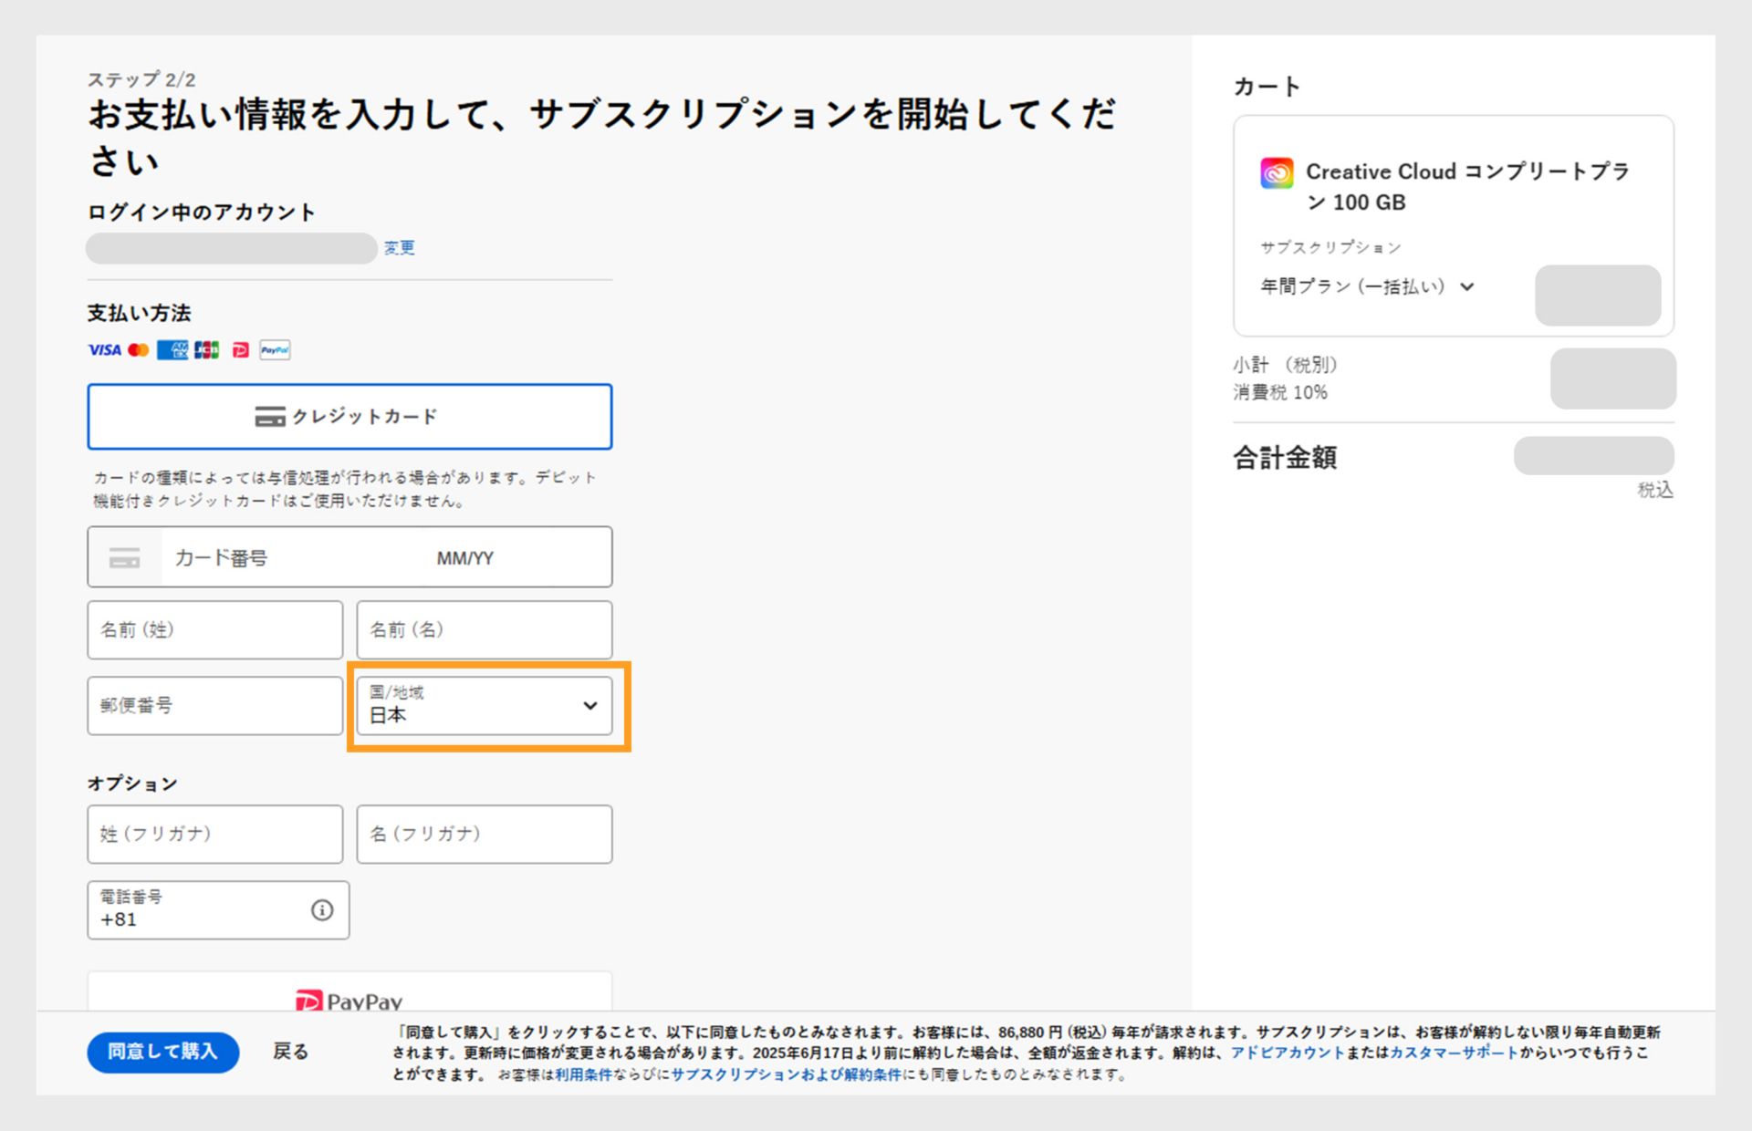Click the American Express logo icon
The width and height of the screenshot is (1752, 1131).
(172, 350)
